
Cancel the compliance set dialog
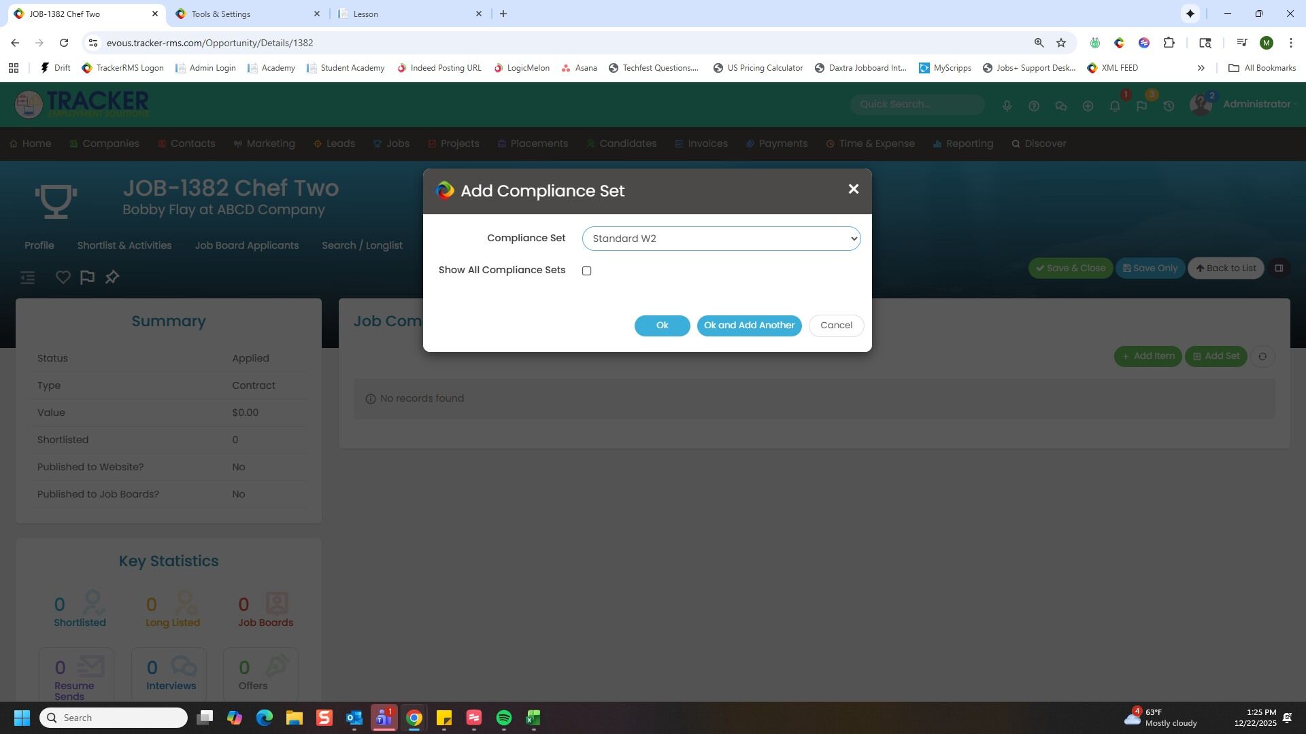[835, 326]
